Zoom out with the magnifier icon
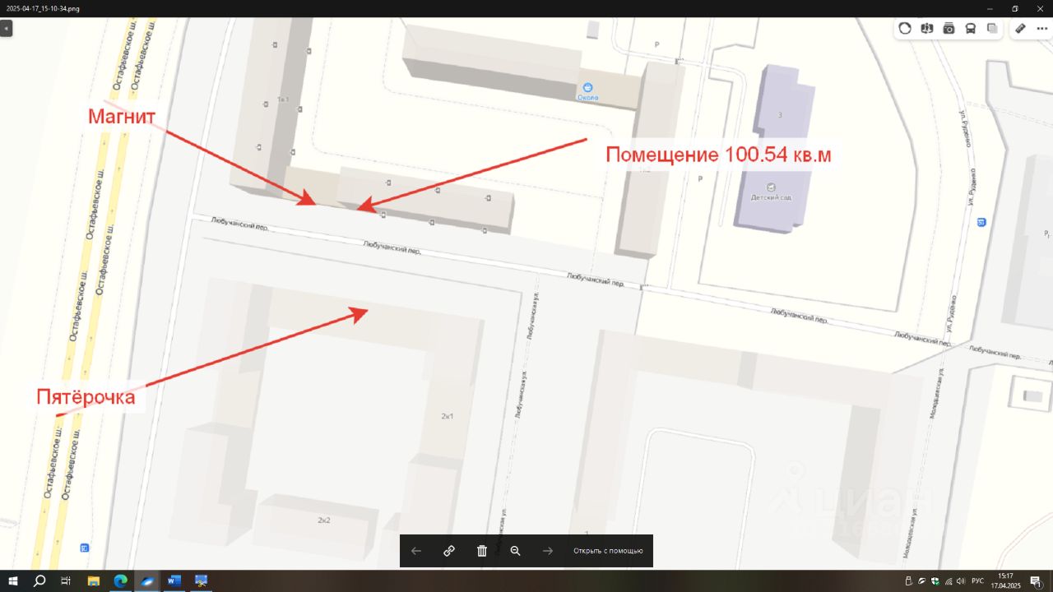This screenshot has height=592, width=1053. 515,551
